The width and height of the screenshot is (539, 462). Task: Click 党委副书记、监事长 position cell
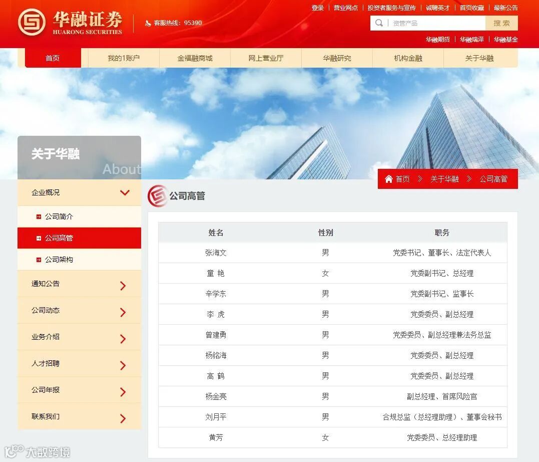(442, 294)
